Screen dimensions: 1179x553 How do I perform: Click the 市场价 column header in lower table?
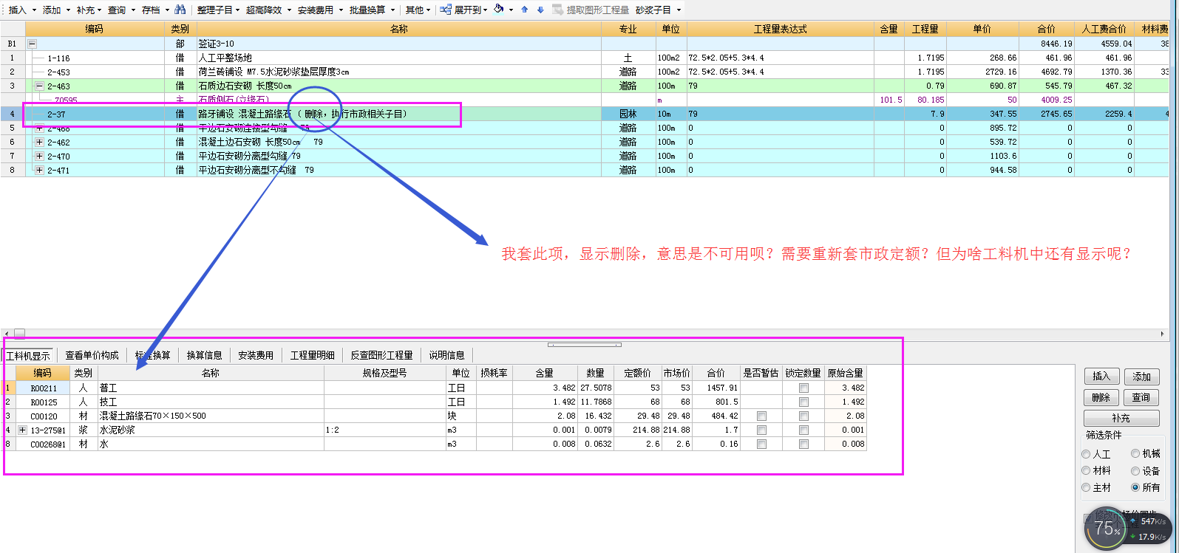coord(676,374)
